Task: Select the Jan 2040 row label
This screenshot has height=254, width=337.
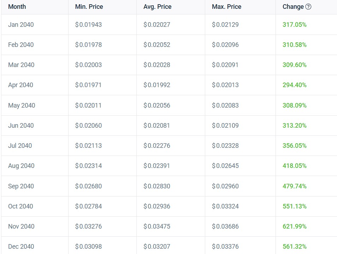Action: (21, 25)
